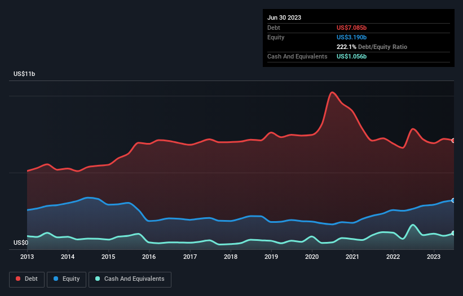Click the teal Cash legend dot
This screenshot has width=463, height=296.
(x=98, y=279)
